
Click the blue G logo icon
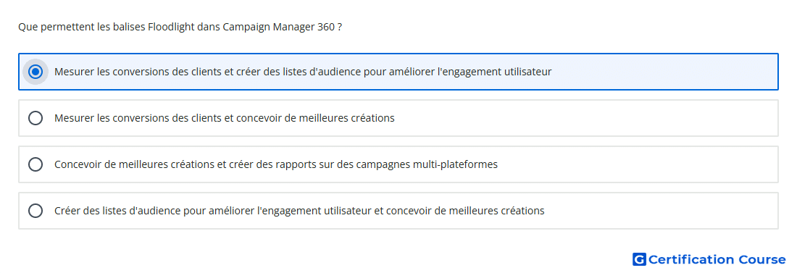639,259
